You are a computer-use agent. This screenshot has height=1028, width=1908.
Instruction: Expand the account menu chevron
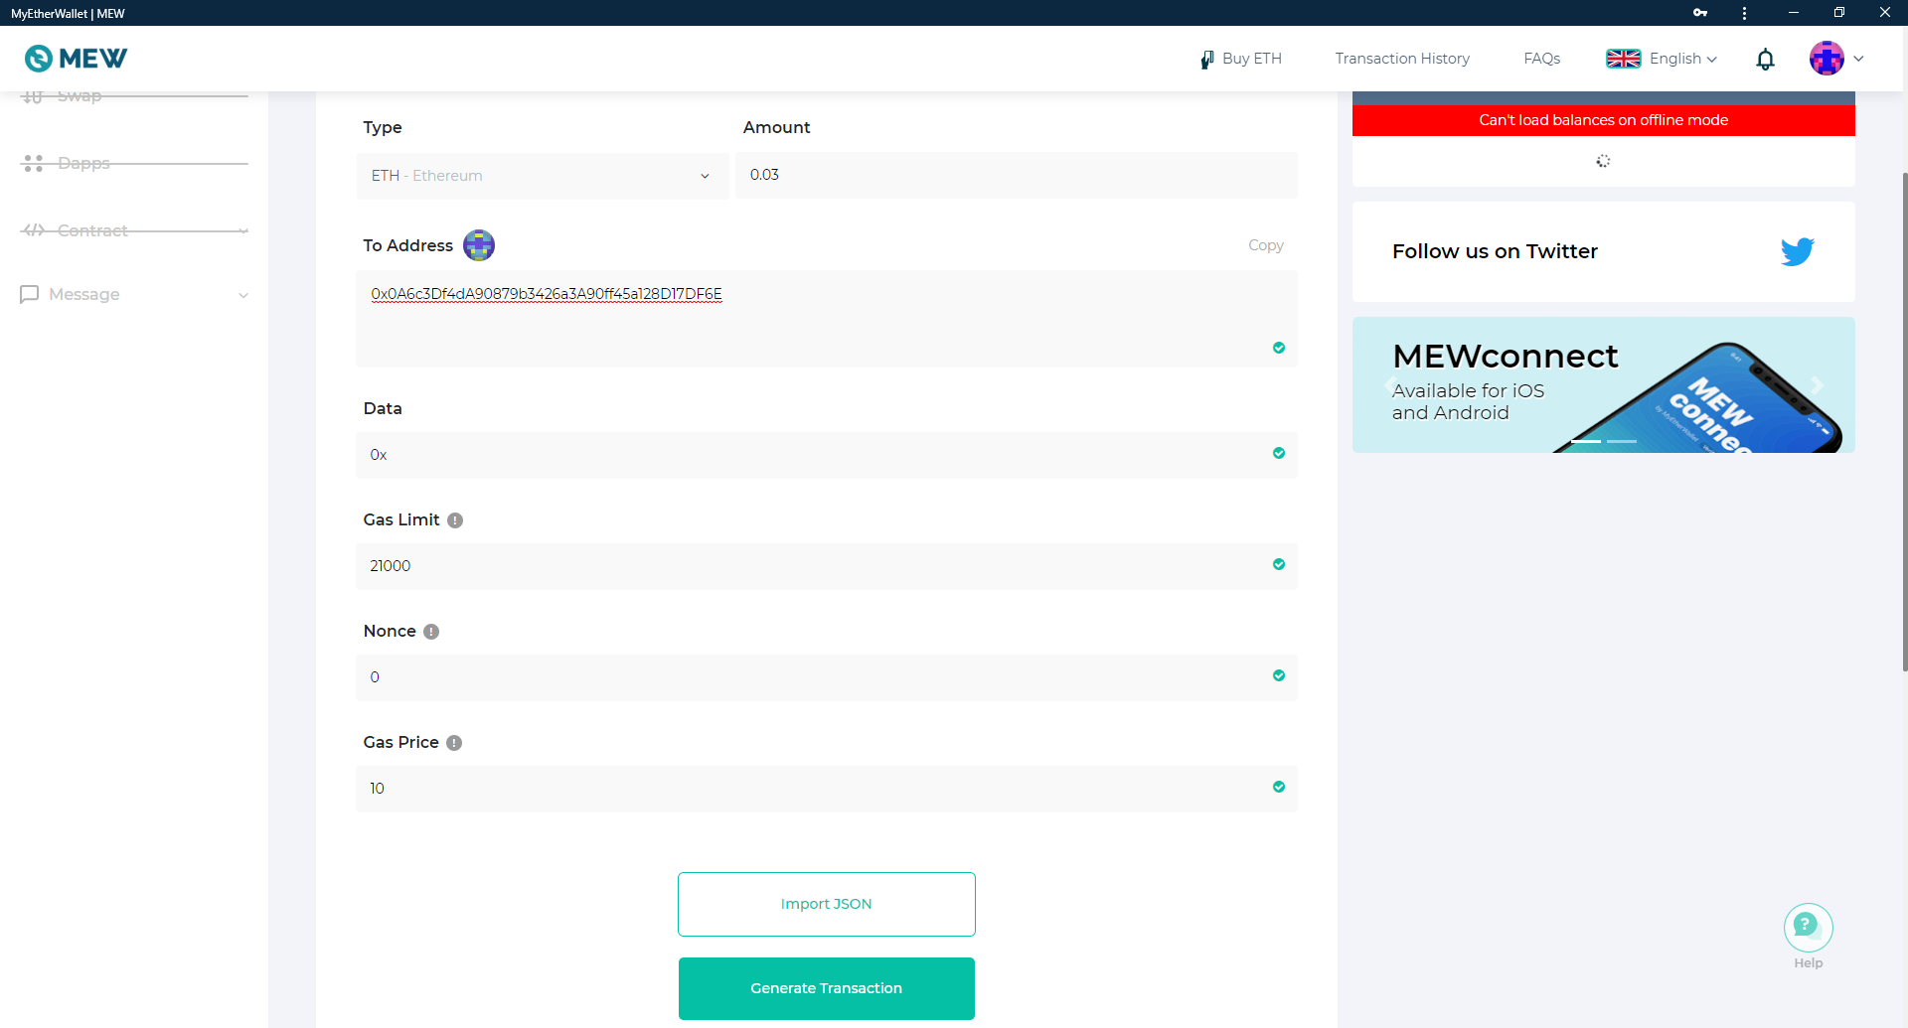1858,59
